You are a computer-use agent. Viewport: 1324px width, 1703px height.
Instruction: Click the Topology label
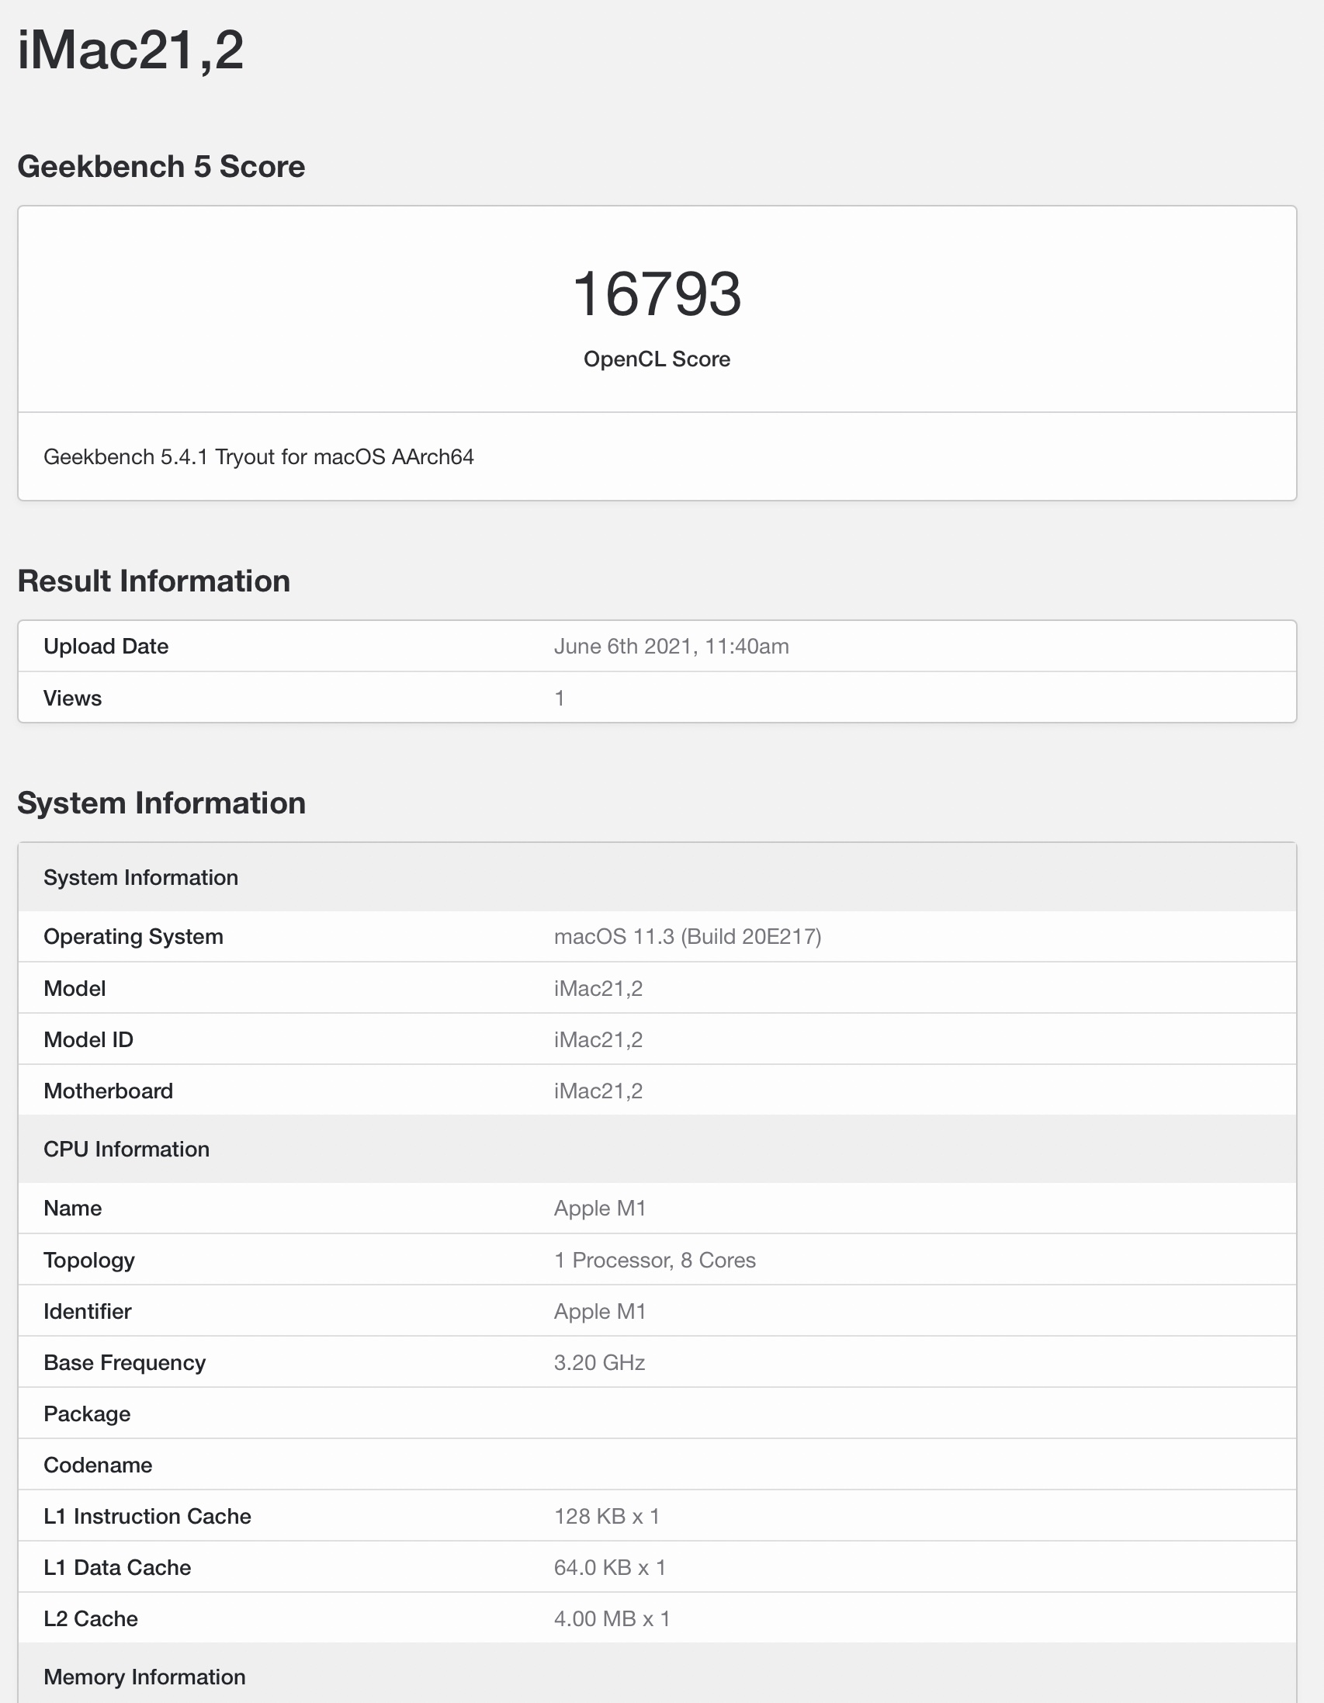(x=89, y=1260)
